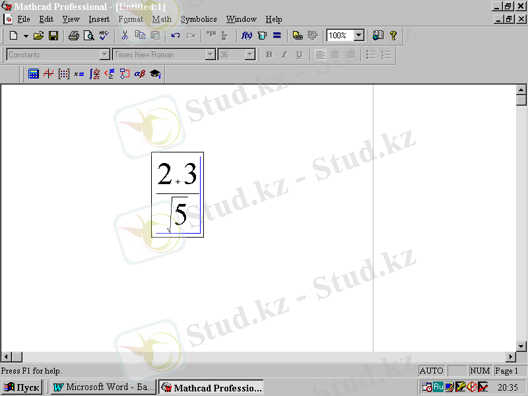Print the worksheet with the printer icon

coord(74,36)
